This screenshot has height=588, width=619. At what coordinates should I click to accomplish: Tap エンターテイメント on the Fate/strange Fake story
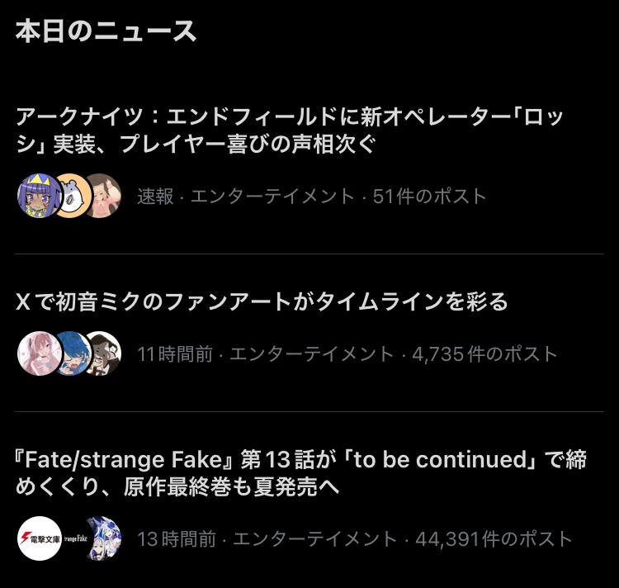point(315,539)
